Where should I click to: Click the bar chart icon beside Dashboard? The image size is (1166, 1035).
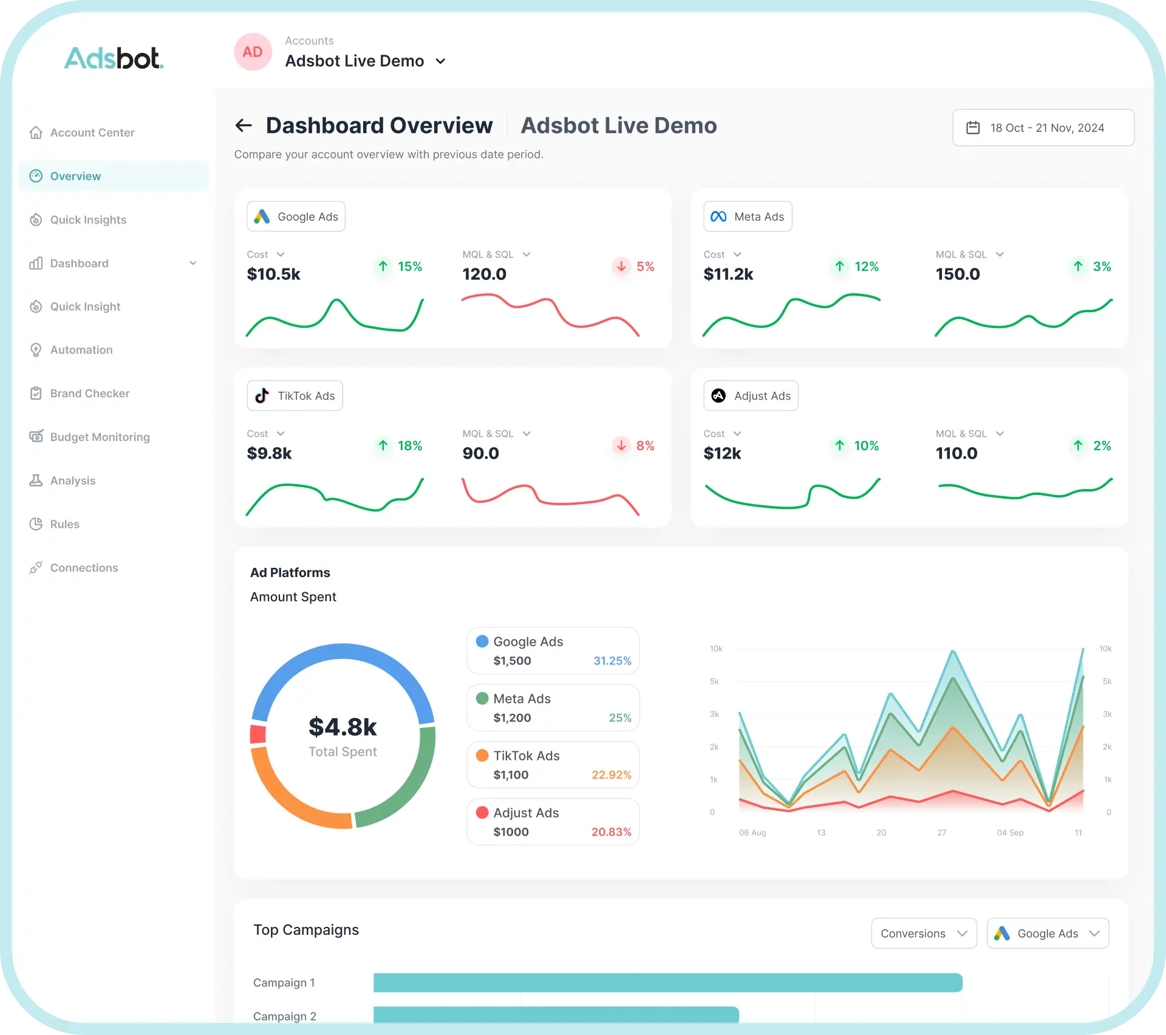point(36,263)
